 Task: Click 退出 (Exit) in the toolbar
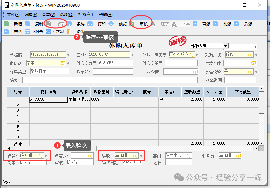[69, 32]
